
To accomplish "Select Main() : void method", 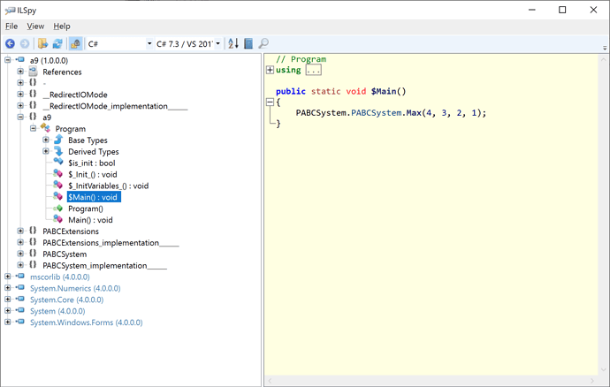I will coord(91,220).
